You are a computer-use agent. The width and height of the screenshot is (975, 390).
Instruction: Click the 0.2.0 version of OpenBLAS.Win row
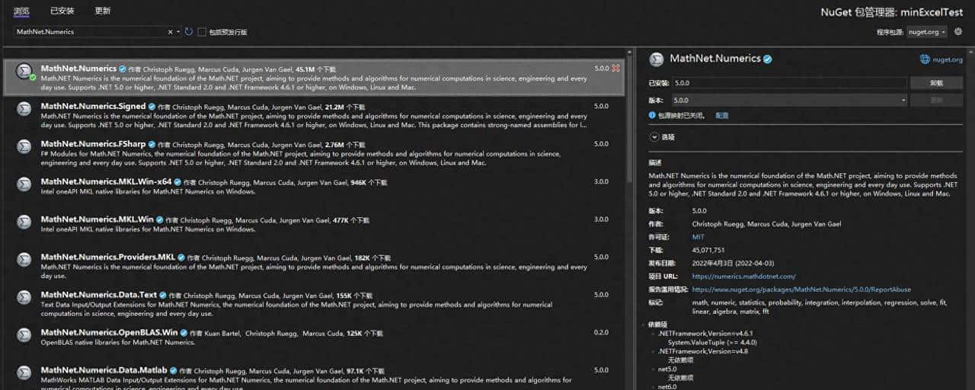click(601, 333)
